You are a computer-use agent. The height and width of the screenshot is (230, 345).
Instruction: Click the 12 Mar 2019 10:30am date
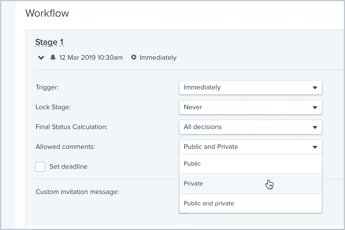point(91,57)
